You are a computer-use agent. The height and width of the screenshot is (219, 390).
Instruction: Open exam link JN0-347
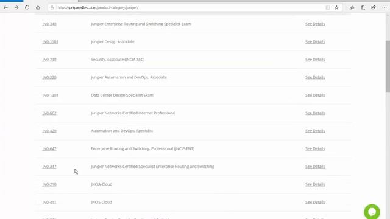pos(49,167)
